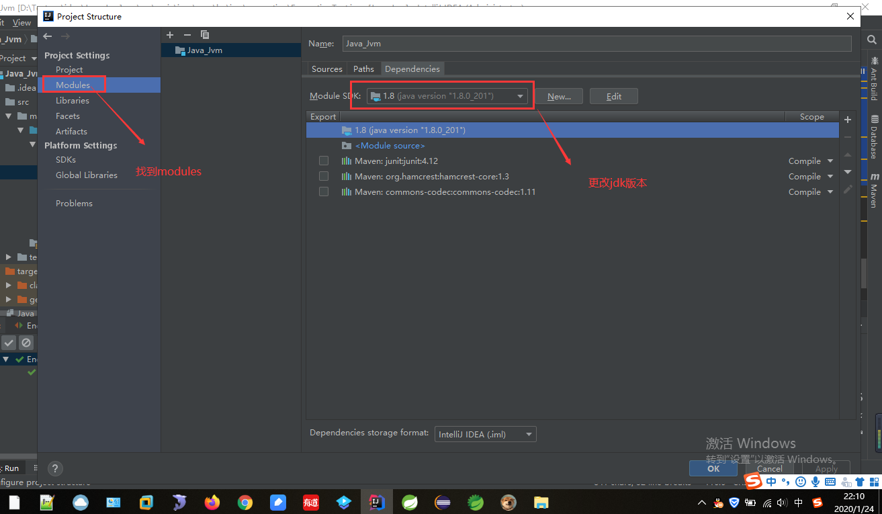Add a dependency with the plus icon
882x514 pixels.
click(848, 120)
